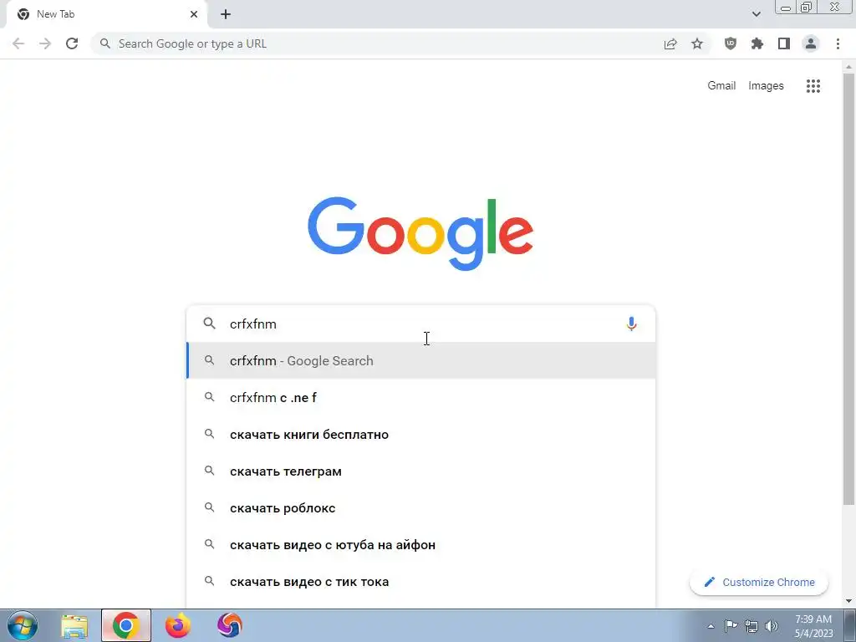Choose suggestion скачать телеграм
856x642 pixels.
[x=421, y=471]
